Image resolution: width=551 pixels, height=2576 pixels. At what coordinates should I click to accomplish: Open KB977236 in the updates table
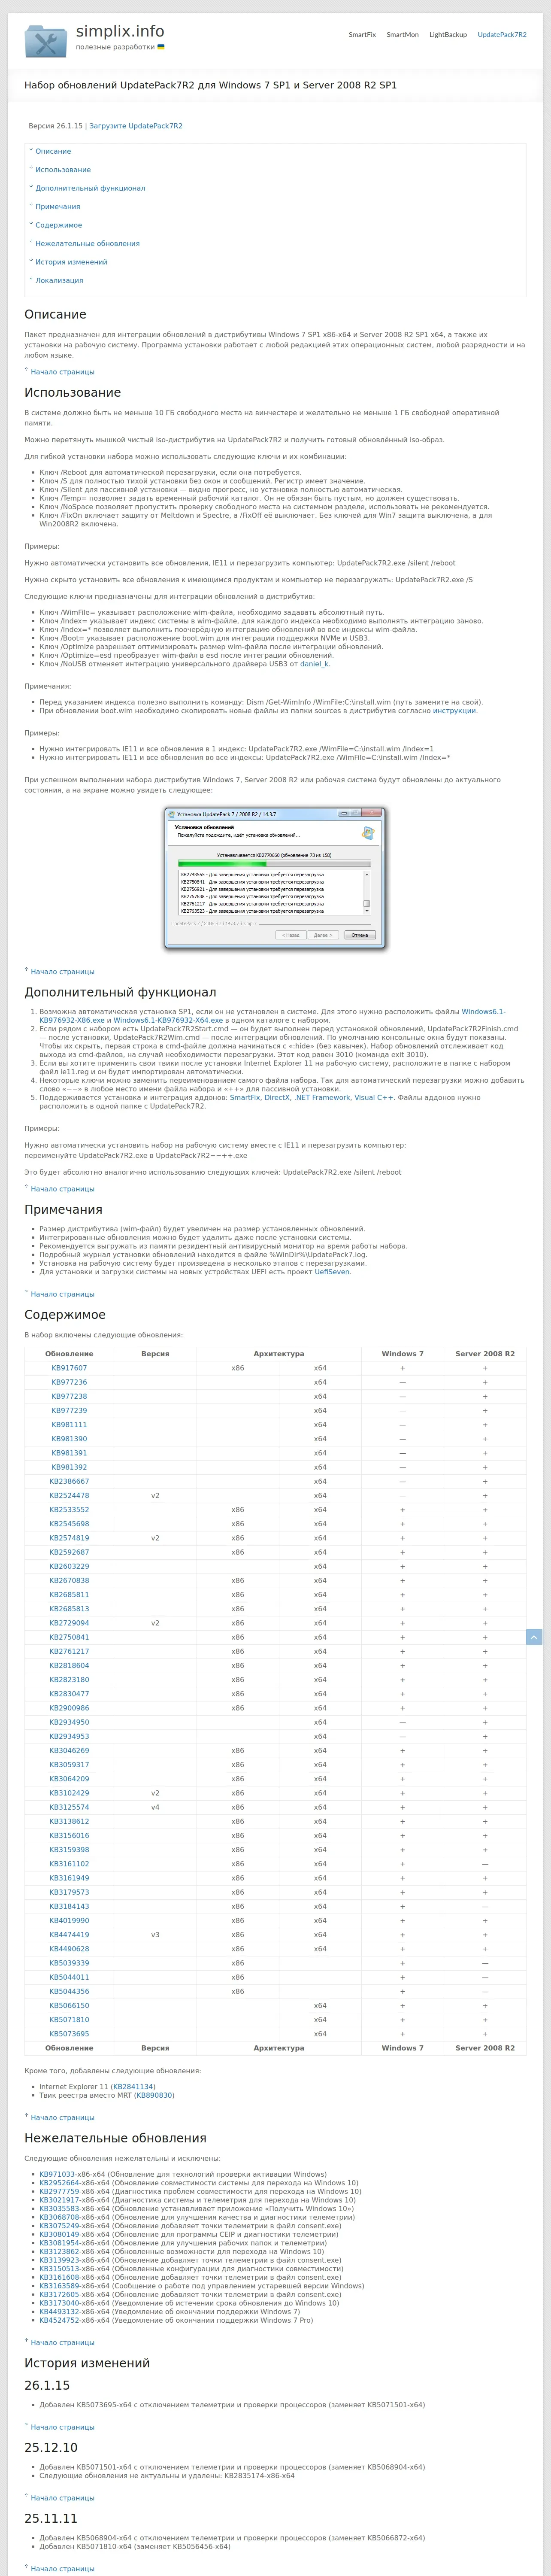pos(69,1382)
